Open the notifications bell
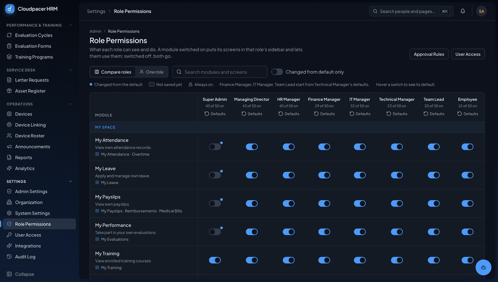 pos(463,11)
